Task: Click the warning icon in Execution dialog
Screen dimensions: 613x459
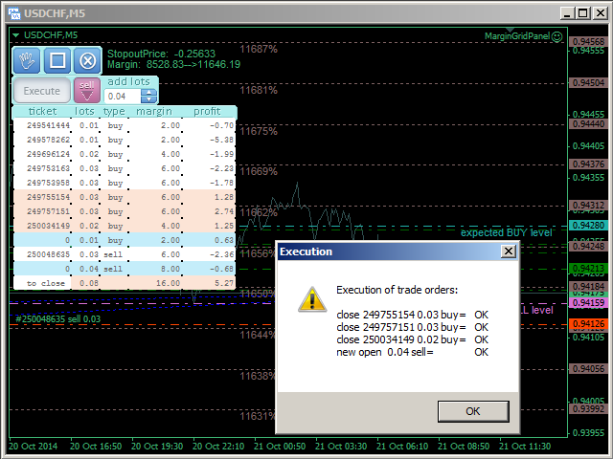Action: point(311,298)
